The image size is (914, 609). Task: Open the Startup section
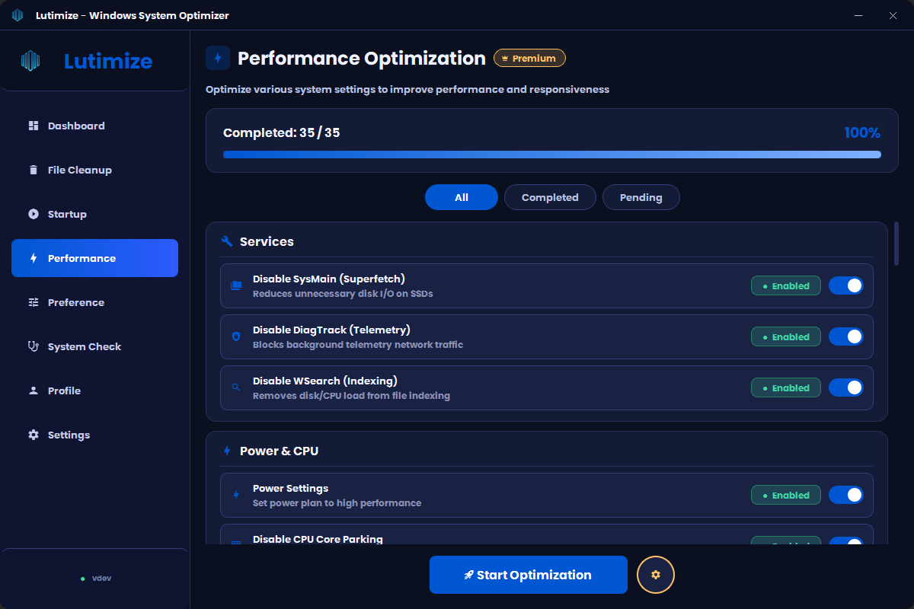pos(94,214)
